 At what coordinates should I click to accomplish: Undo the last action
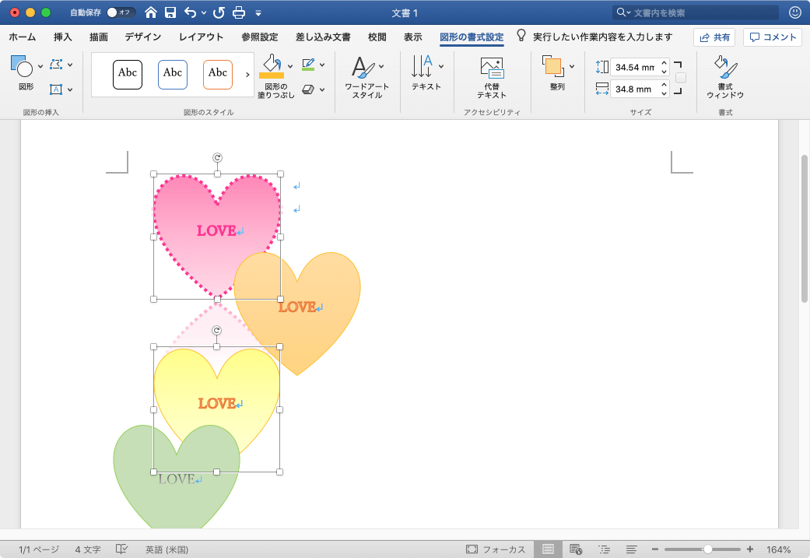click(190, 12)
